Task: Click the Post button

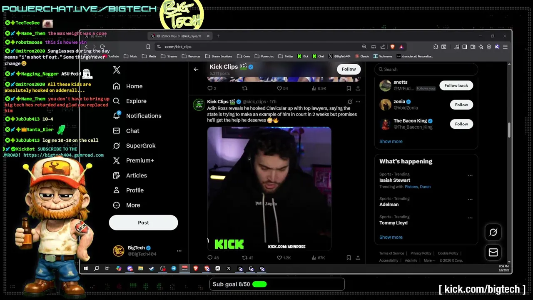Action: 143,222
